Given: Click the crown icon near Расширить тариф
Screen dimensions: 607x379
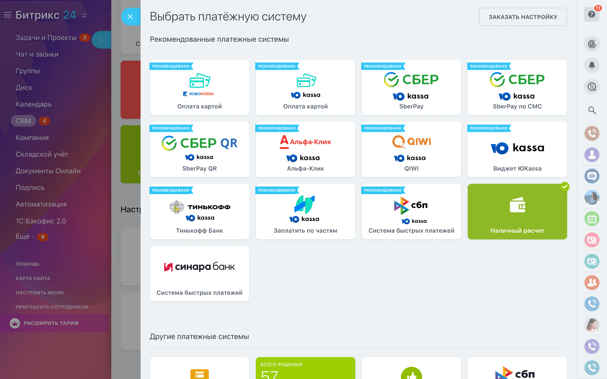Looking at the screenshot, I should (15, 323).
